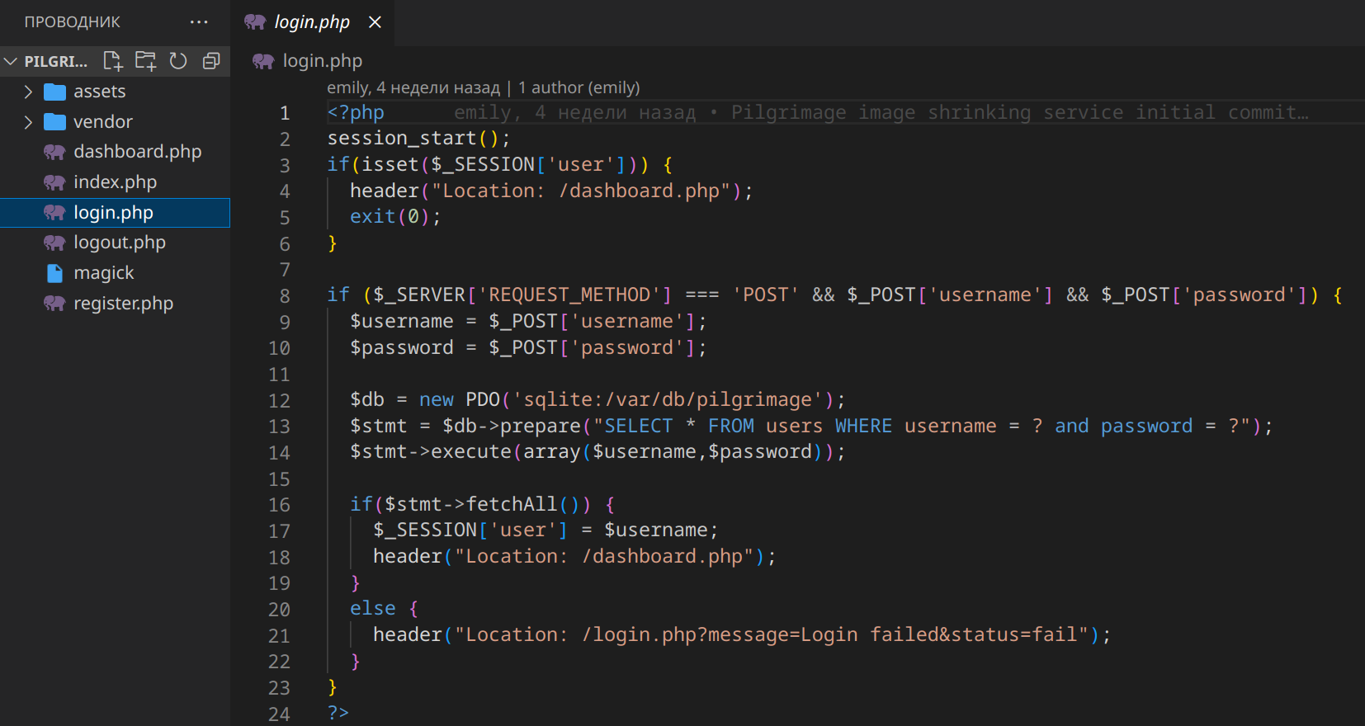
Task: Open logout.php from the file tree
Action: pos(115,243)
